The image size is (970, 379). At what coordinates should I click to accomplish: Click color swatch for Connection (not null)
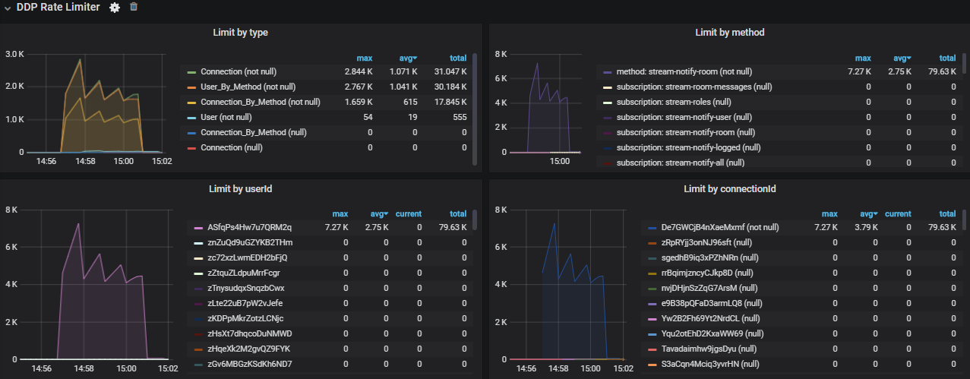coord(192,72)
